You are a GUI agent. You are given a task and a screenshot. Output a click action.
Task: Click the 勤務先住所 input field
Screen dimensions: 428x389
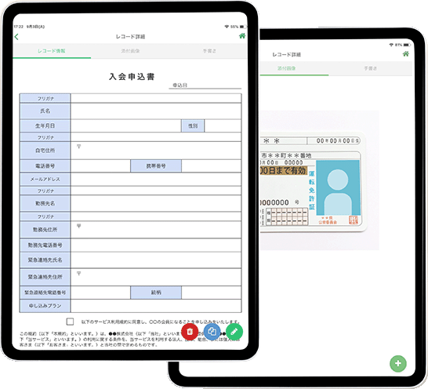click(x=156, y=230)
